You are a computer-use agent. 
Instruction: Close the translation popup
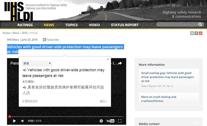click(x=108, y=59)
